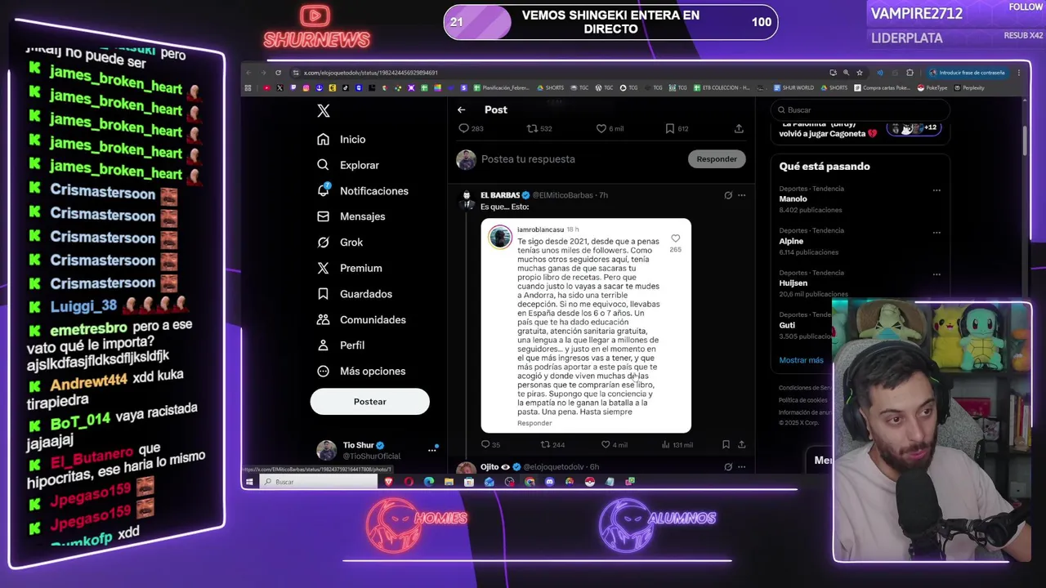
Task: Open Comunidades in X sidebar
Action: click(x=361, y=319)
